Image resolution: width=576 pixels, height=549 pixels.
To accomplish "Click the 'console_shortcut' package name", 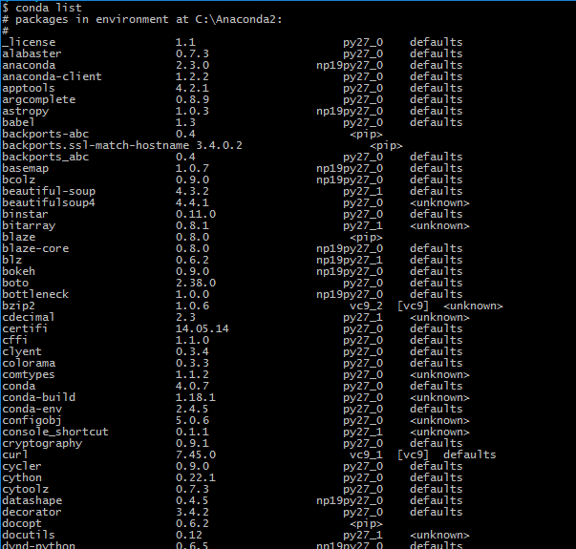I will coord(55,432).
